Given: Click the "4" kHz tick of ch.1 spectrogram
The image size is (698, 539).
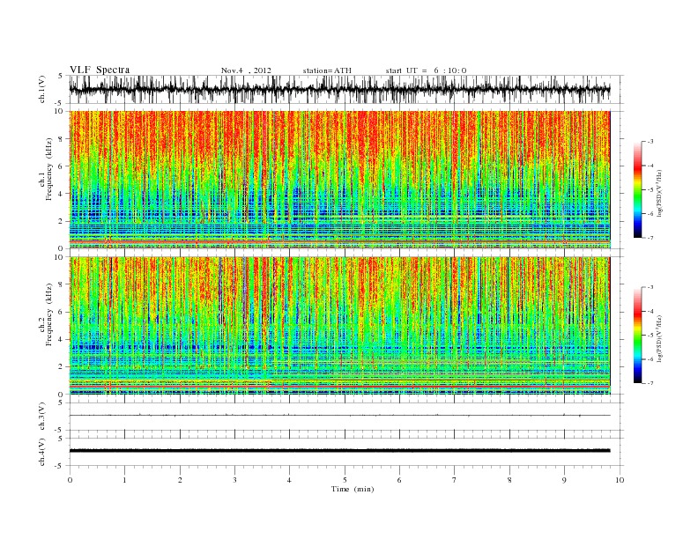Looking at the screenshot, I should click(x=62, y=194).
